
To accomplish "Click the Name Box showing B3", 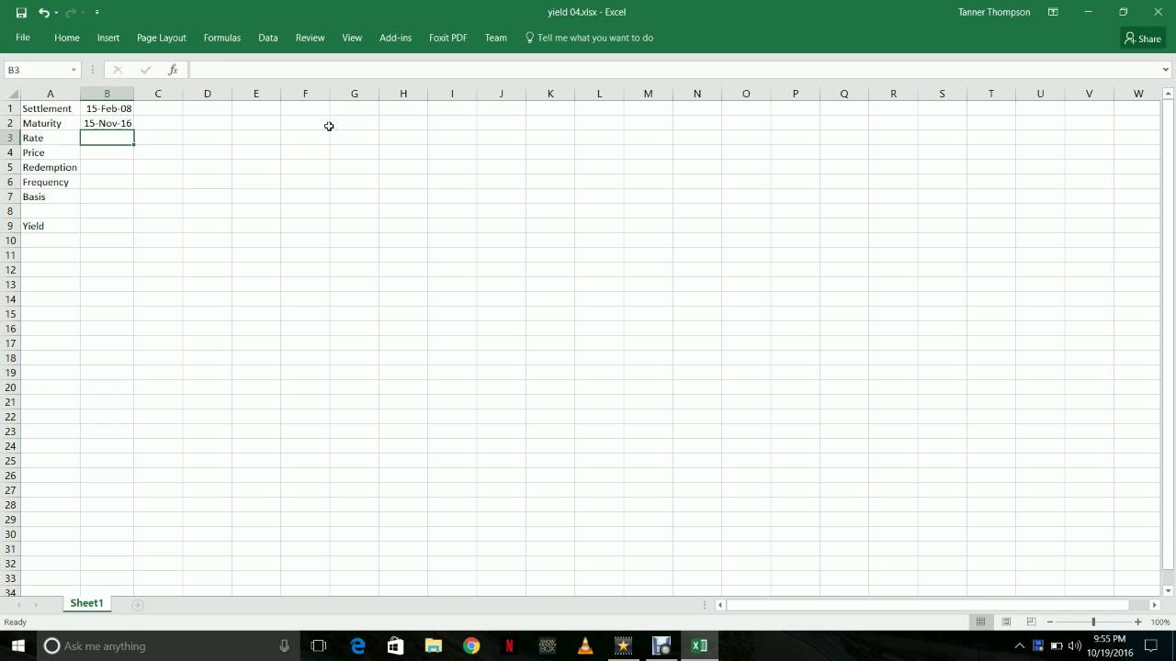I will (37, 70).
